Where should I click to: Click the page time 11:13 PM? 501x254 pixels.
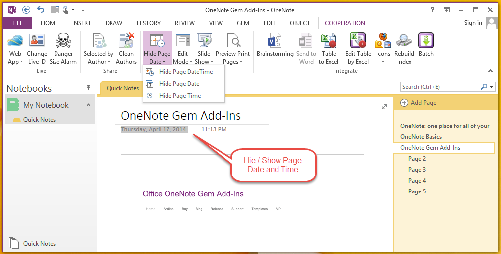[214, 129]
